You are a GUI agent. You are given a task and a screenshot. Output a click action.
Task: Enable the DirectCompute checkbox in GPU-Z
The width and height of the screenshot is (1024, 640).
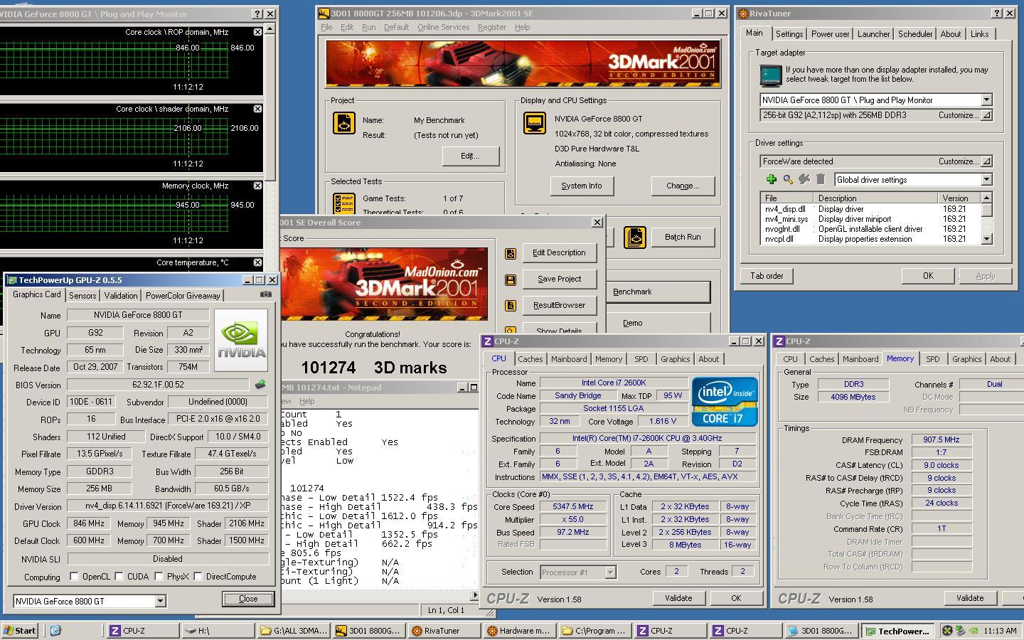point(198,576)
